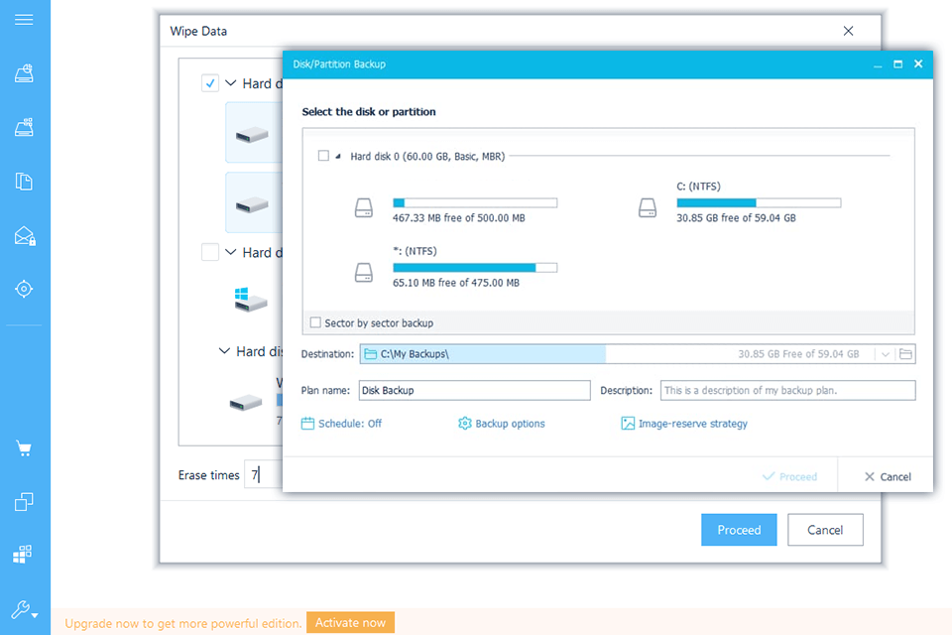Select the Sync target icon in sidebar
The image size is (952, 635).
25,289
